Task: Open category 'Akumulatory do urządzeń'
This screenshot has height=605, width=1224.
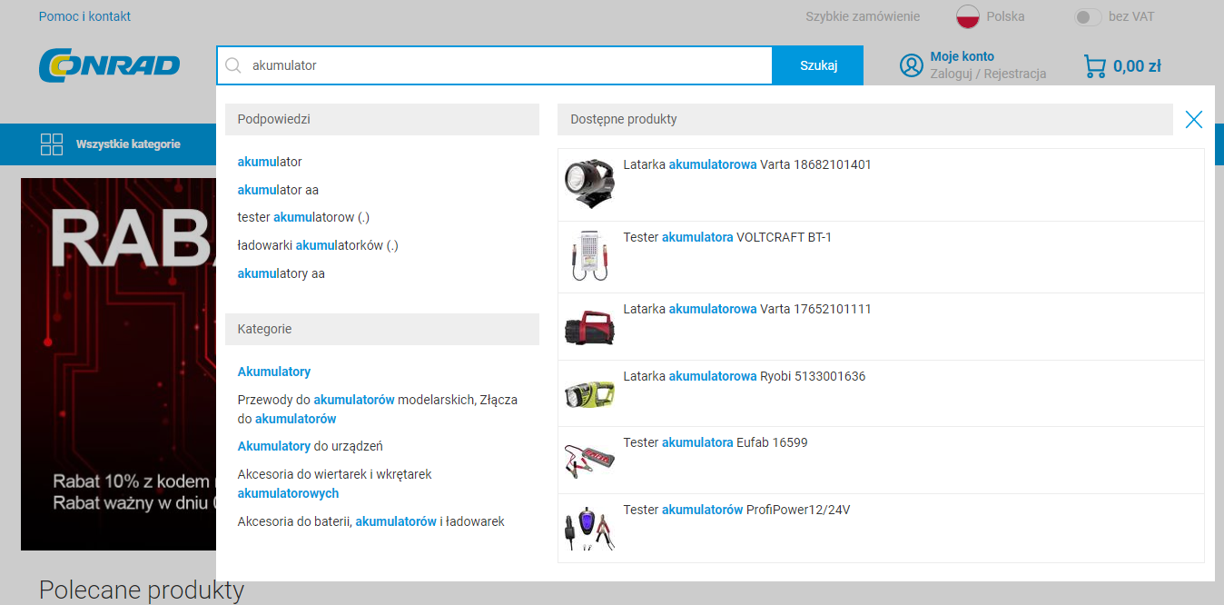Action: [310, 446]
